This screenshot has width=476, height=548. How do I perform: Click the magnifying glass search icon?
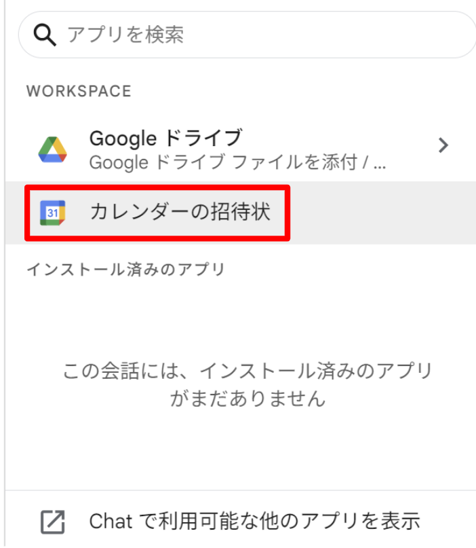45,35
